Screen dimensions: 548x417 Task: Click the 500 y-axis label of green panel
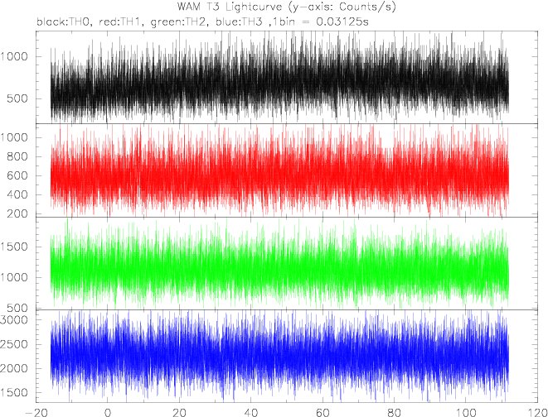click(x=17, y=308)
